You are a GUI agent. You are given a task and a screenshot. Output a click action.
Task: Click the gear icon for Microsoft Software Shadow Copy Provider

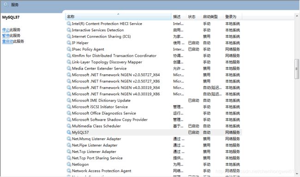click(69, 120)
